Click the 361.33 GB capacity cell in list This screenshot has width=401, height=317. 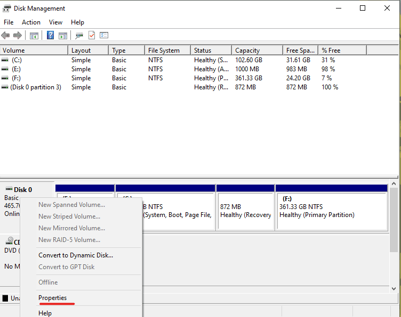coord(248,78)
